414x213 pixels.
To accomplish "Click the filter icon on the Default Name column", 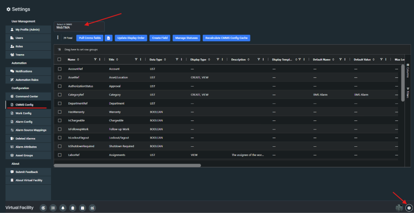I will pyautogui.click(x=340, y=59).
